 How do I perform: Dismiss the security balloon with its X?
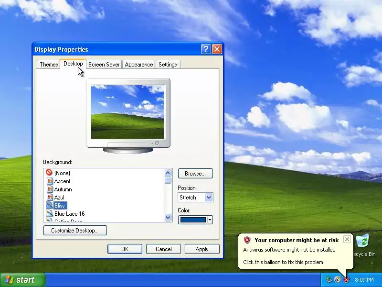(x=347, y=239)
